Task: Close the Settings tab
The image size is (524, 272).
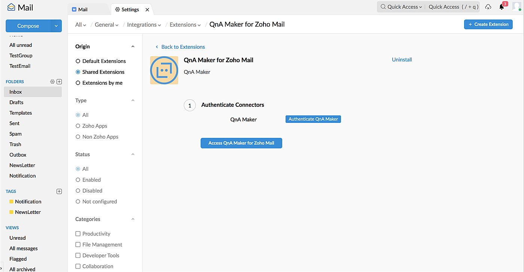Action: 147,10
